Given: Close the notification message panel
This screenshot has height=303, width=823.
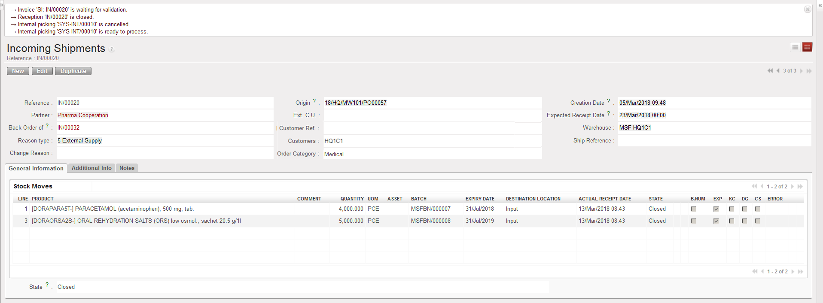Looking at the screenshot, I should (x=808, y=9).
